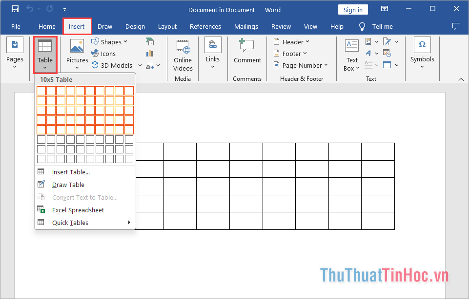Click the Save icon in title bar
469x299 pixels.
coord(15,9)
